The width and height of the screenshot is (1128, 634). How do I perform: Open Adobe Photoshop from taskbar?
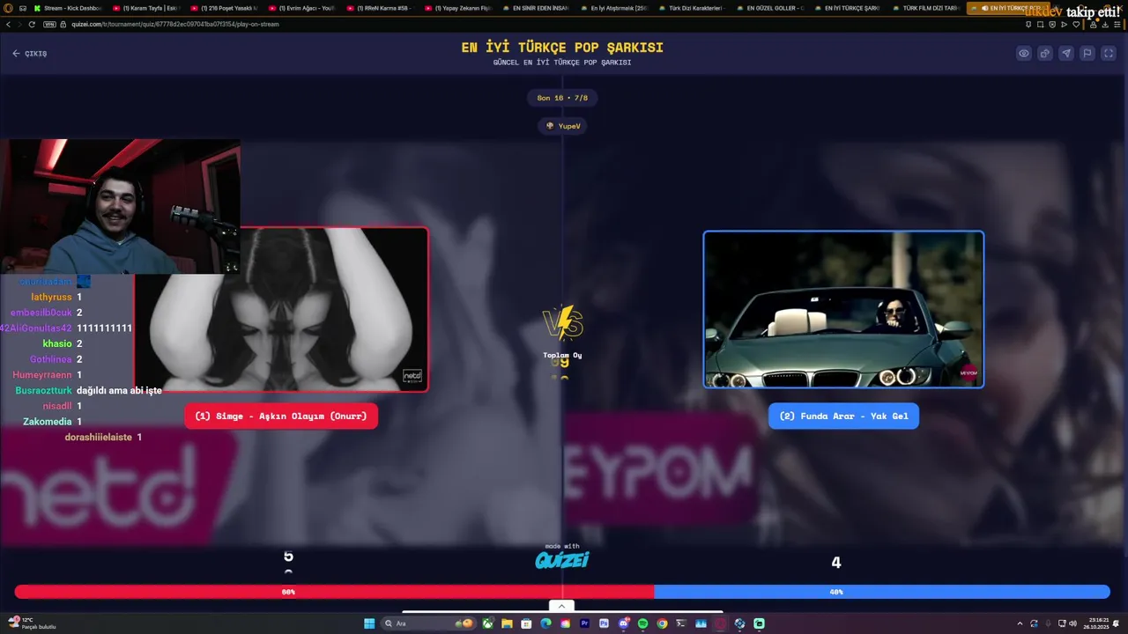coord(604,623)
